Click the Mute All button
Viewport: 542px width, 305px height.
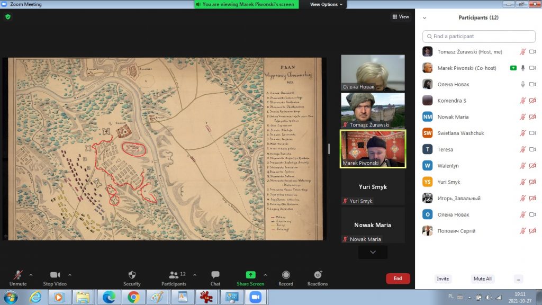[482, 279]
